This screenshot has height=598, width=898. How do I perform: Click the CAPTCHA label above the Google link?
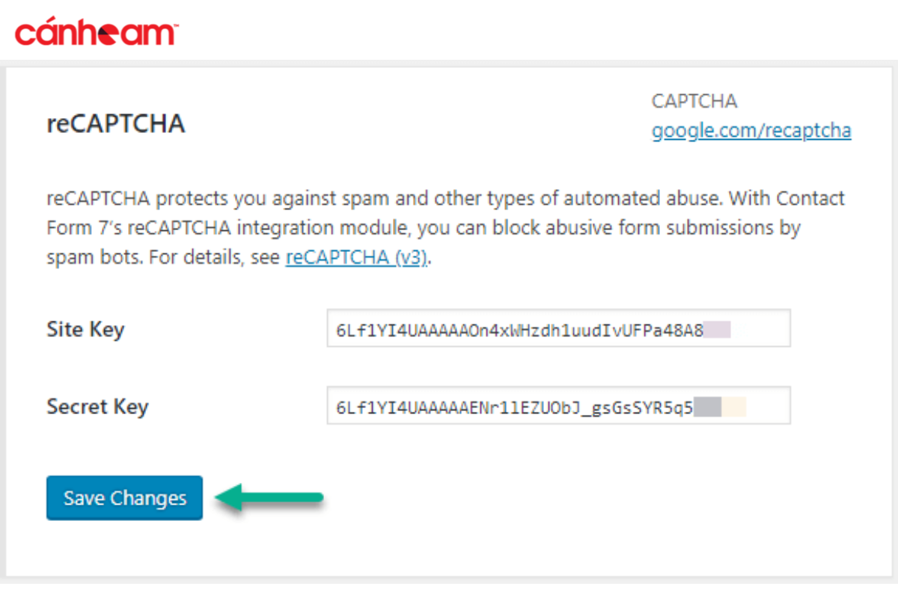(x=694, y=101)
